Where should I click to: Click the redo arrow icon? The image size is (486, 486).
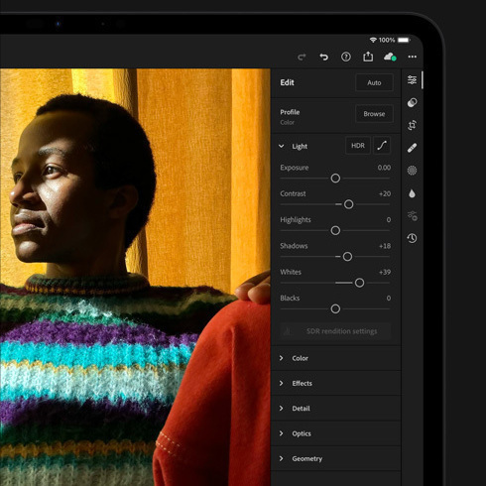click(x=302, y=58)
